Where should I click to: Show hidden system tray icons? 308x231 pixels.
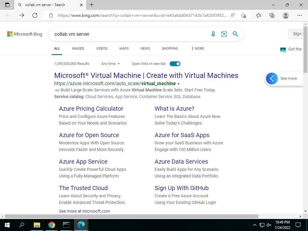(254, 225)
